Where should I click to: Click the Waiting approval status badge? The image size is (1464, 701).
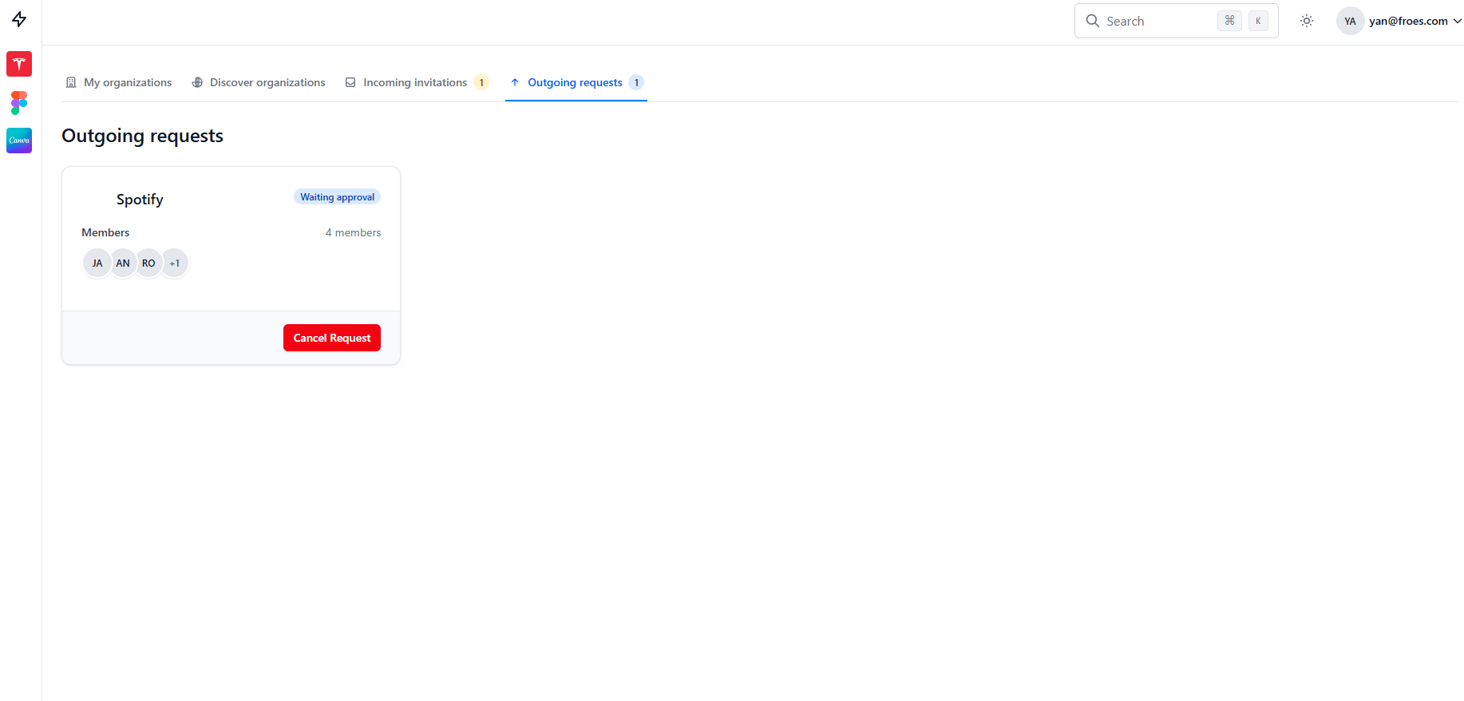click(x=337, y=197)
